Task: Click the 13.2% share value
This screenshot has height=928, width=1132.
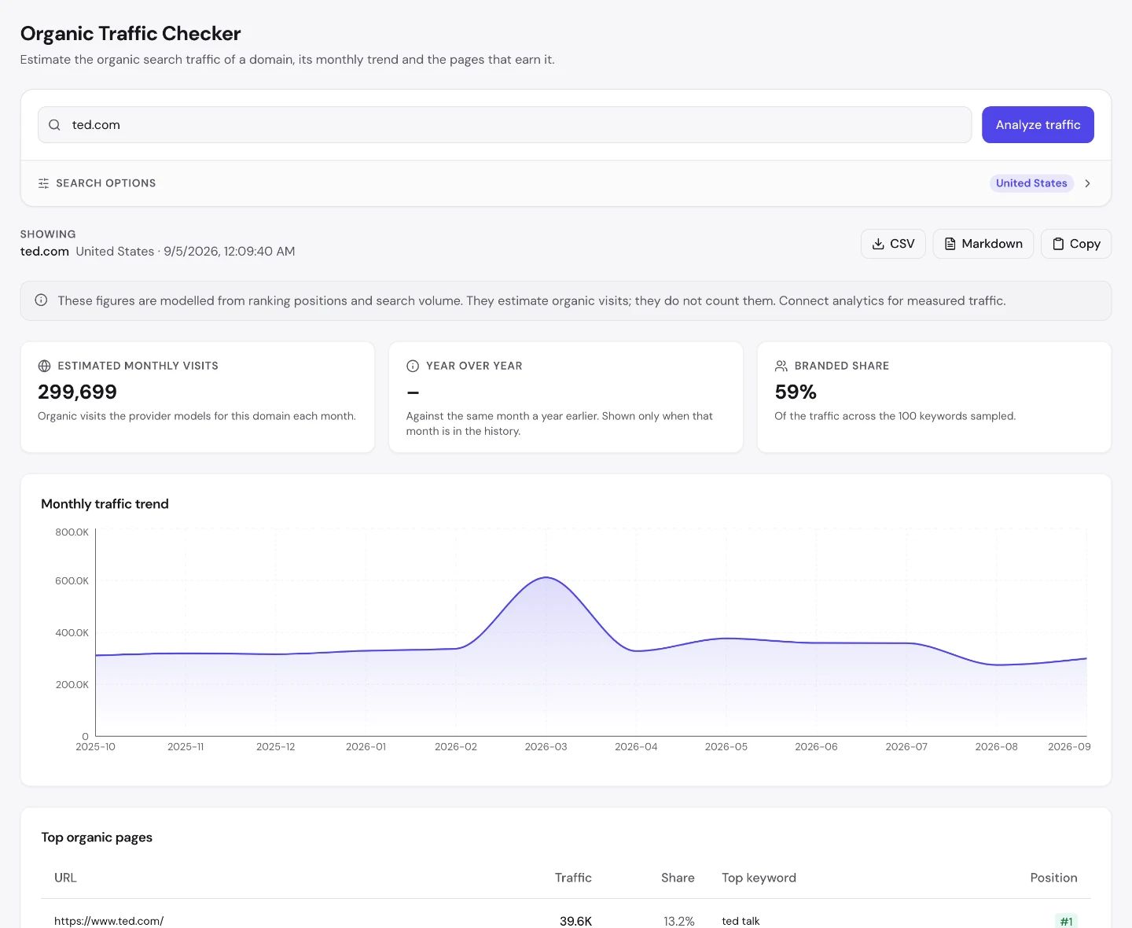Action: 679,921
